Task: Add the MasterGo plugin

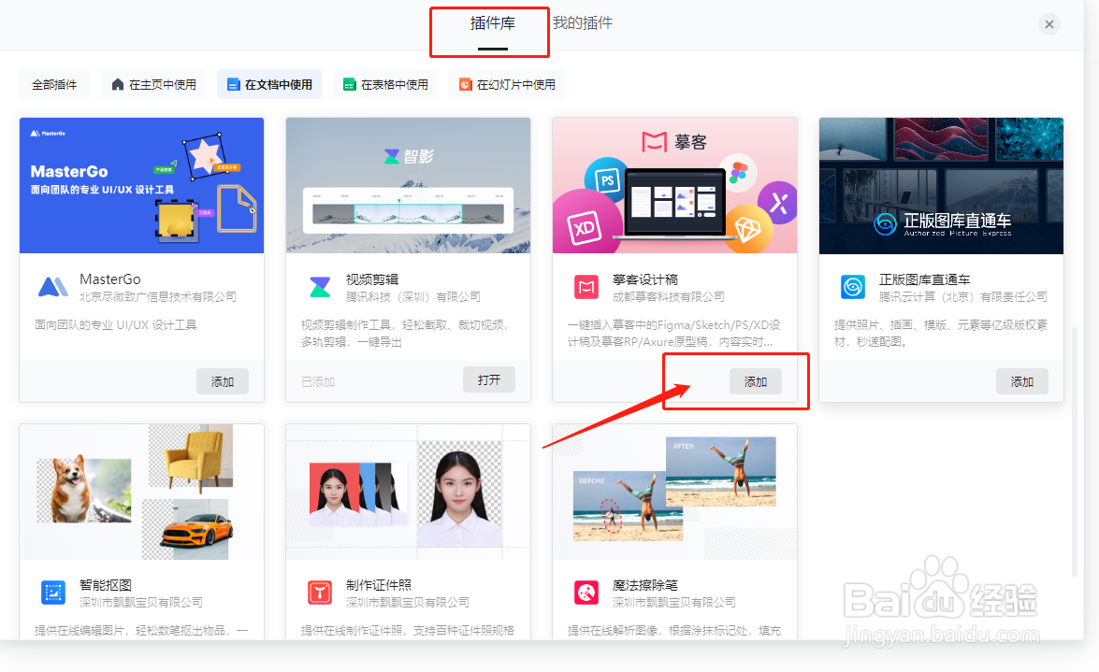Action: point(223,381)
